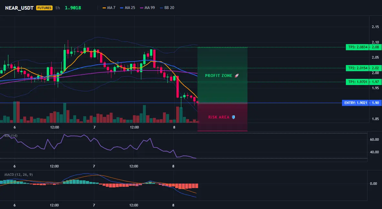Click the 2.02 tag beside TP2

(375, 68)
